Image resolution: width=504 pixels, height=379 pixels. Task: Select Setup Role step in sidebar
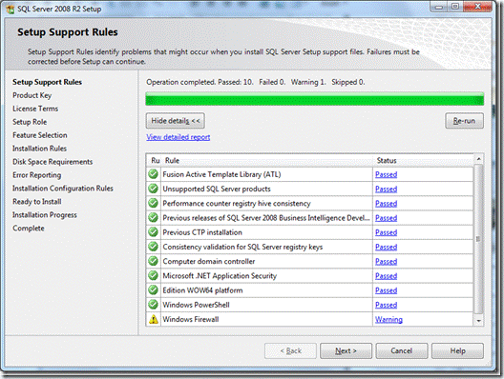click(30, 122)
